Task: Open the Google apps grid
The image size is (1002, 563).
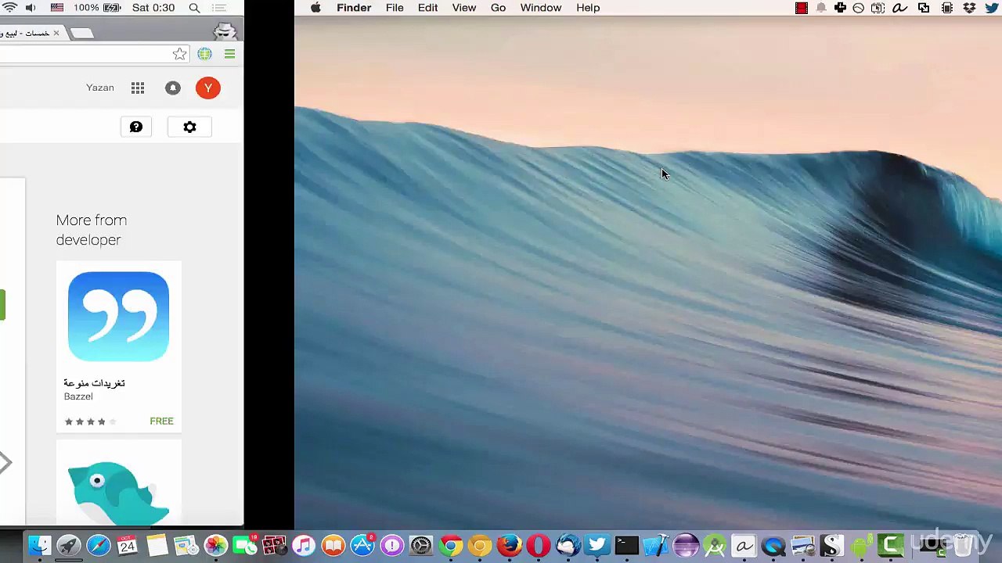Action: pyautogui.click(x=138, y=88)
